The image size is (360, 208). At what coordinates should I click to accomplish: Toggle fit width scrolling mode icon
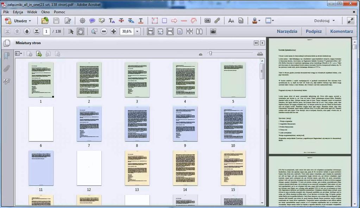[x=150, y=31]
